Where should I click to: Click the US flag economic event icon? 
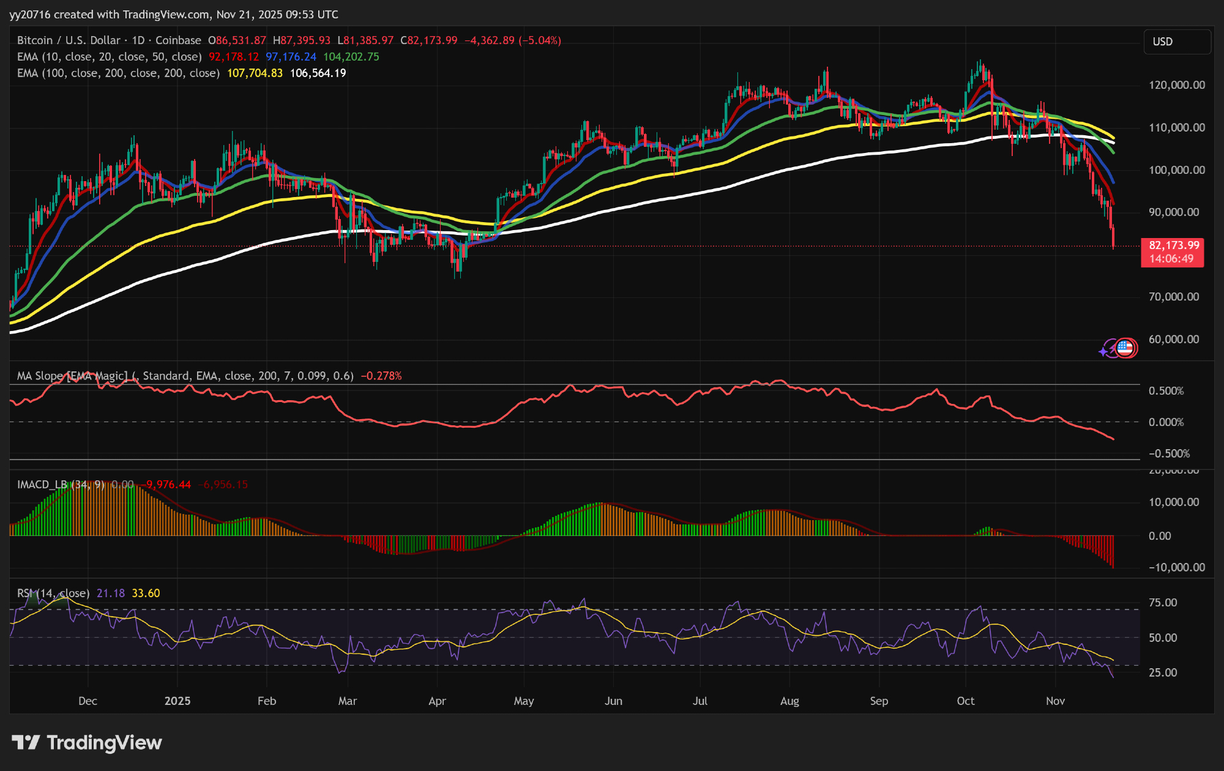tap(1125, 348)
